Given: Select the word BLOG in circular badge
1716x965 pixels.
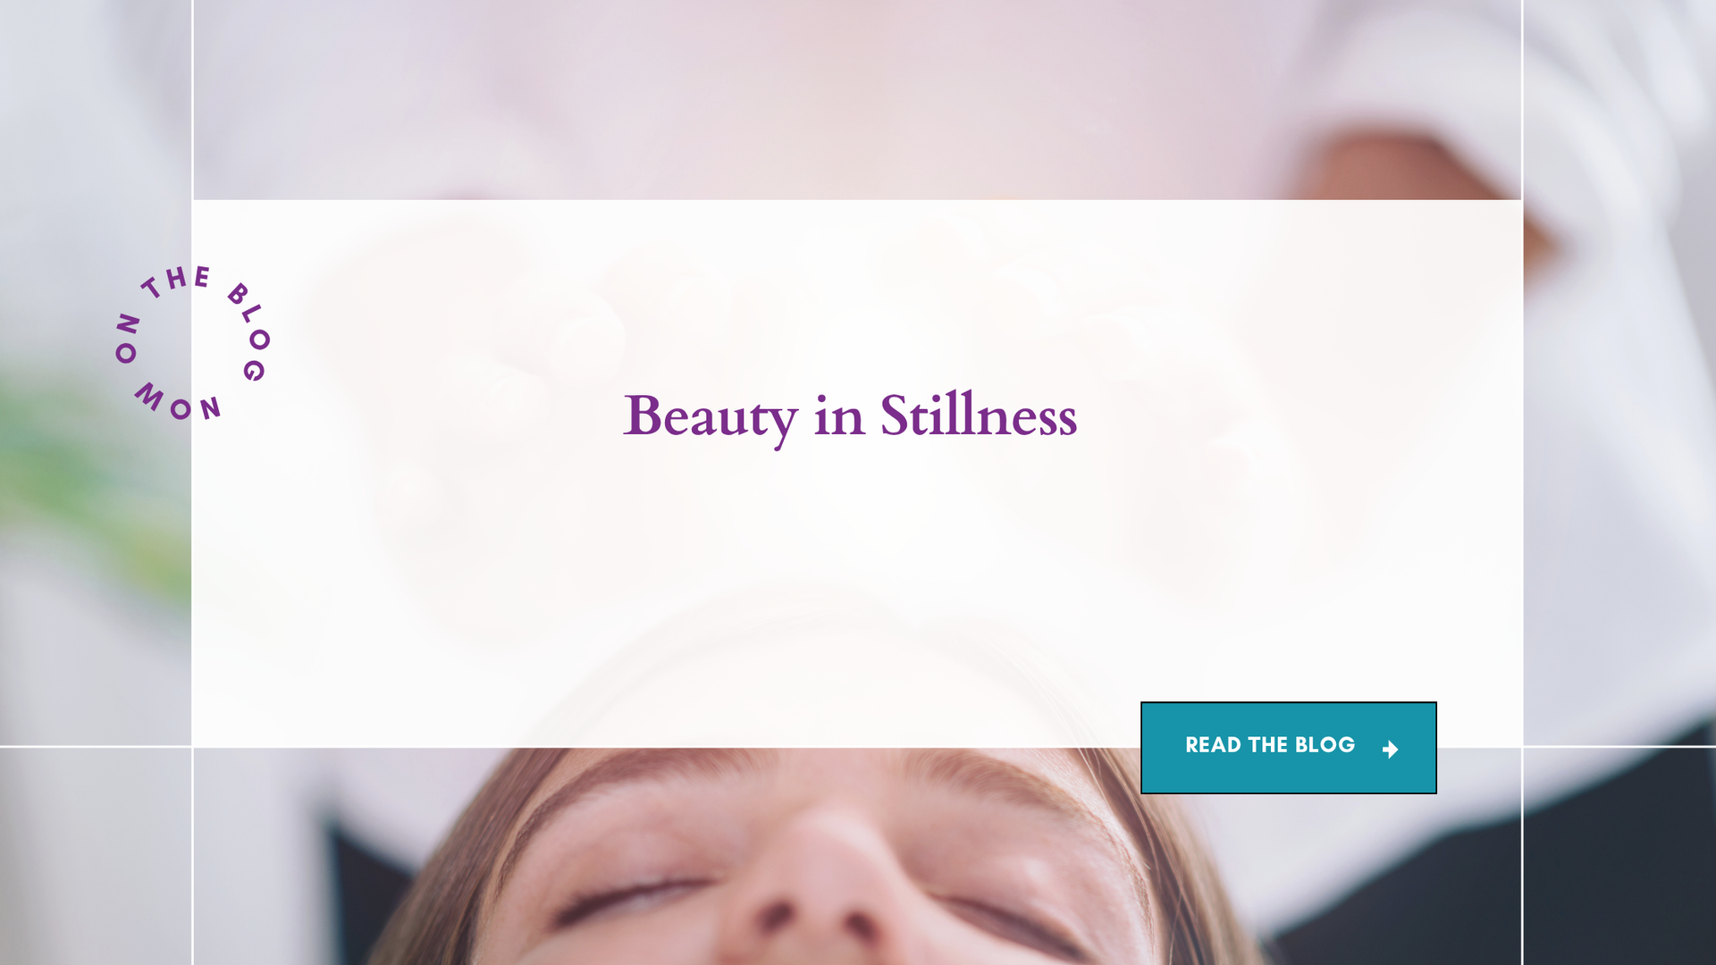Looking at the screenshot, I should point(250,331).
